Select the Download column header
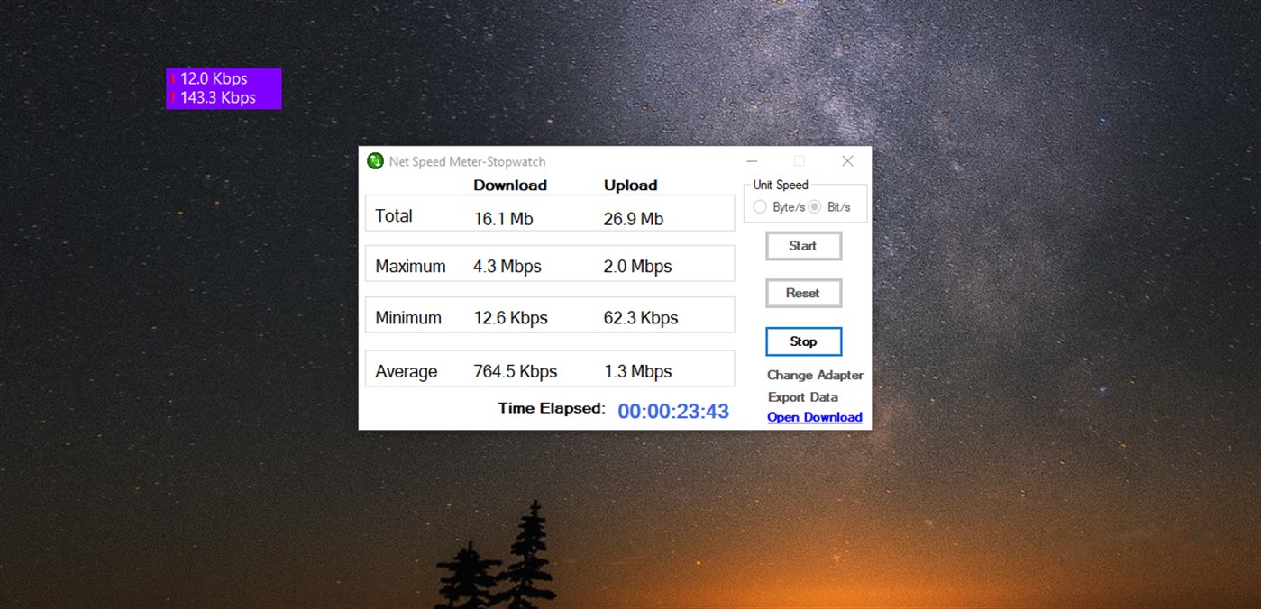 click(x=509, y=185)
